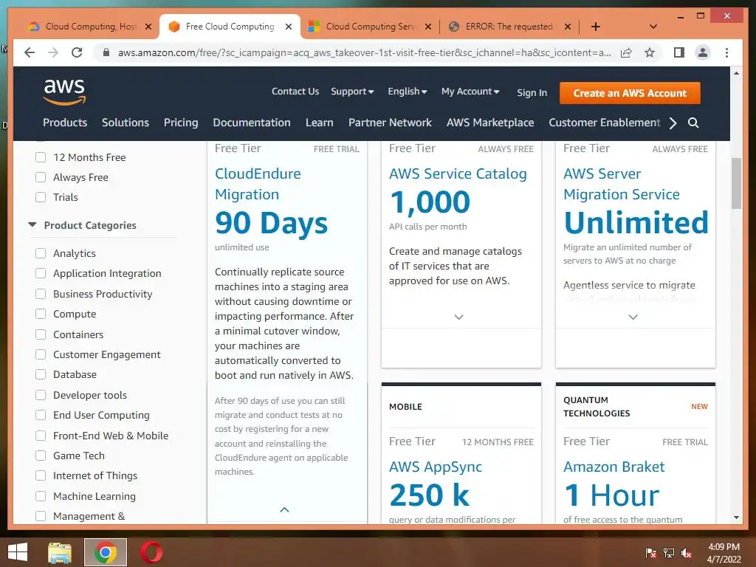Check the Trials filter
This screenshot has height=567, width=756.
coord(41,197)
